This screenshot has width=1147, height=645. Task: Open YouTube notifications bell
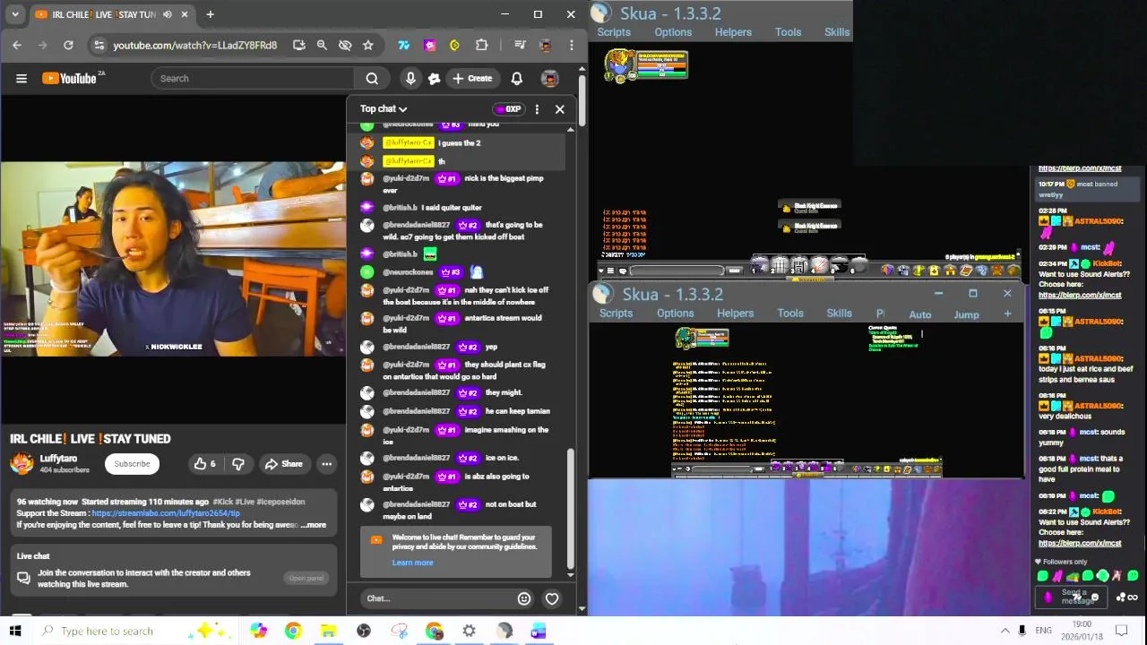pyautogui.click(x=517, y=79)
